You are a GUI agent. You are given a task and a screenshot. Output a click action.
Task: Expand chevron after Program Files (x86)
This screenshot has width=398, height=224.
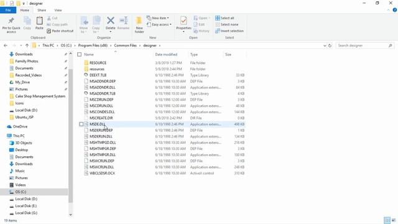111,45
